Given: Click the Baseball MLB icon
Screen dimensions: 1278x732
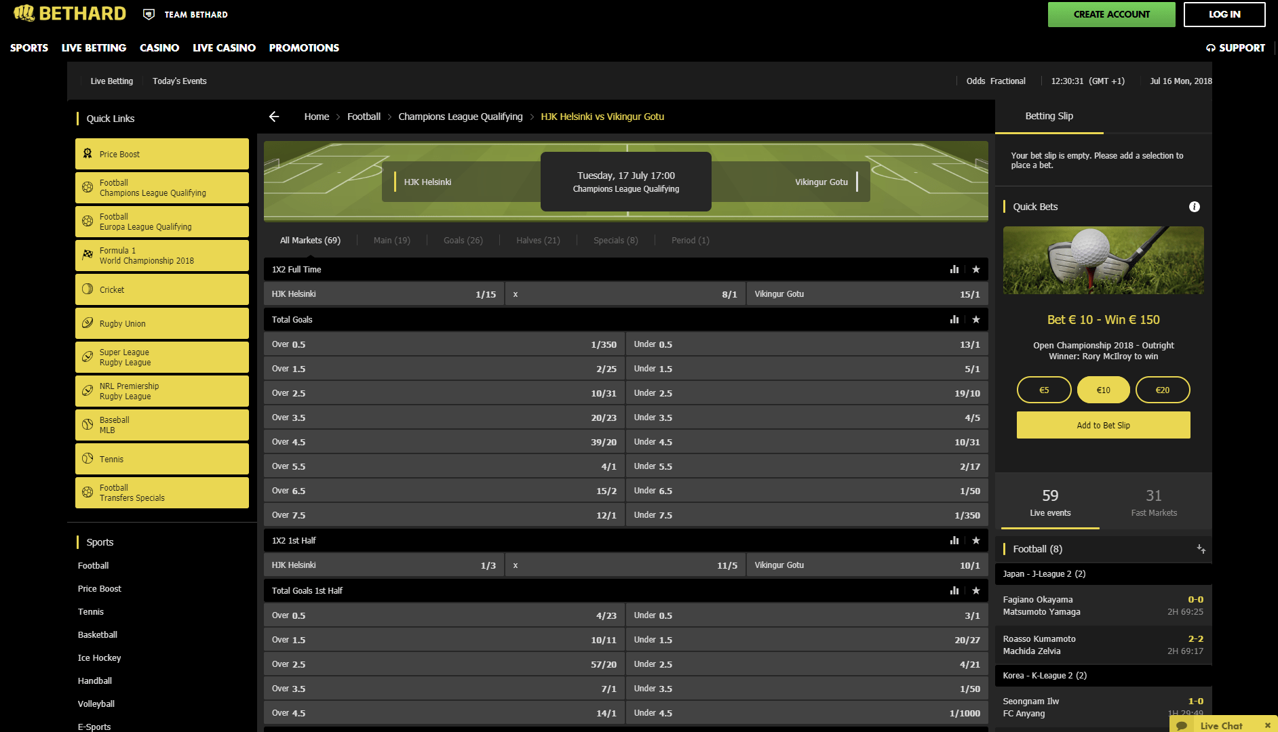Looking at the screenshot, I should click(x=88, y=424).
